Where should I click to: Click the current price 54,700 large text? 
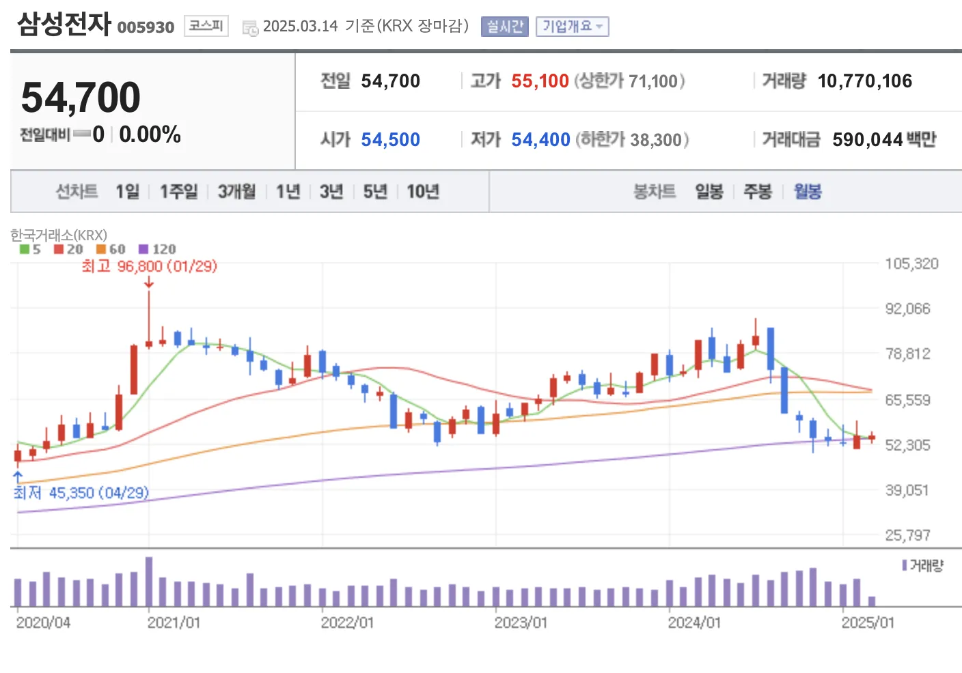pos(81,97)
